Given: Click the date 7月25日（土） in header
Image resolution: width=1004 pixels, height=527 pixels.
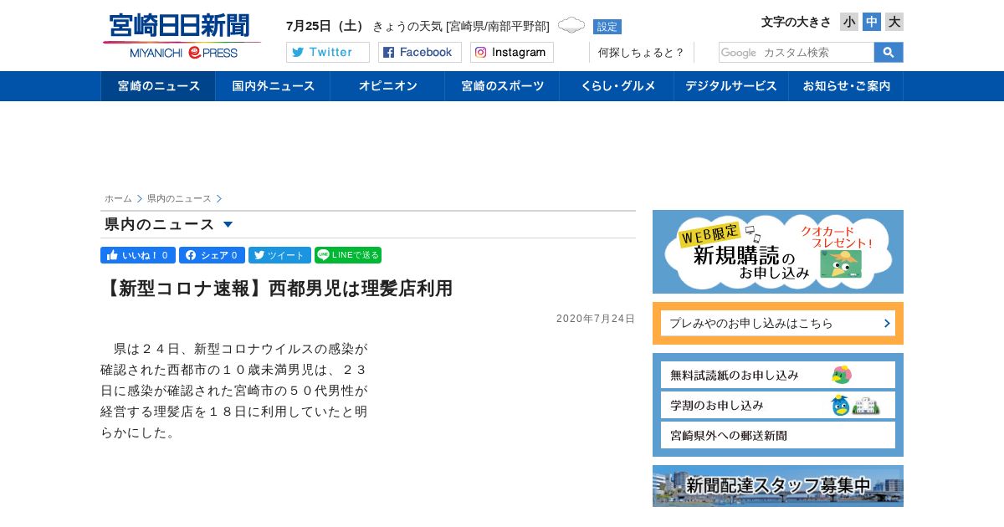Looking at the screenshot, I should pos(325,26).
